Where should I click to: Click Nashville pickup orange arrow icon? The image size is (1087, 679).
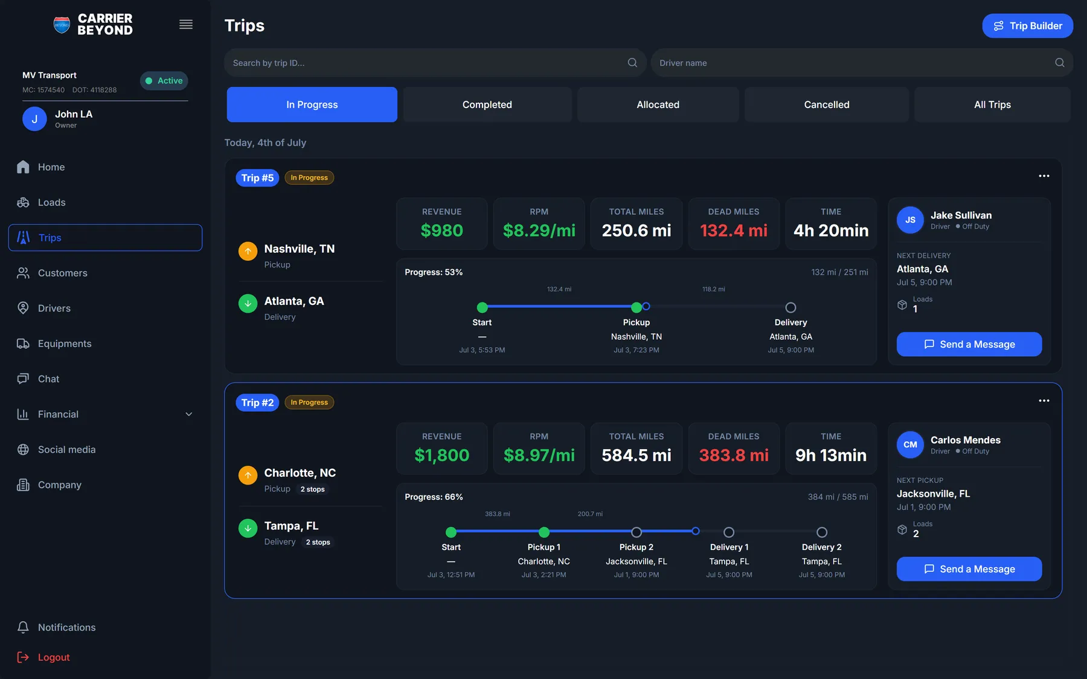point(248,251)
